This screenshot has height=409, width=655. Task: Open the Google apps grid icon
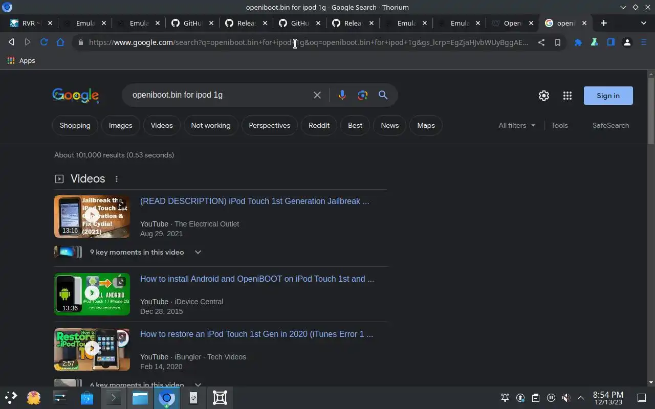(567, 96)
